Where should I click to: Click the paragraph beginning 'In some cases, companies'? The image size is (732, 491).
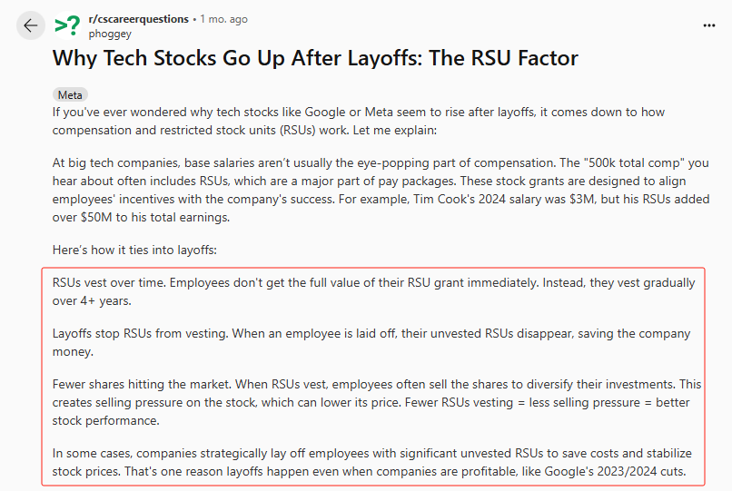[372, 462]
